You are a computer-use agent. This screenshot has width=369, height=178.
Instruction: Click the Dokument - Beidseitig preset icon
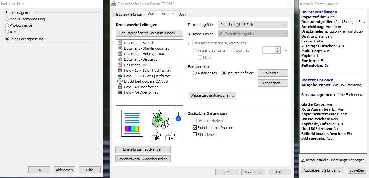pos(120,59)
